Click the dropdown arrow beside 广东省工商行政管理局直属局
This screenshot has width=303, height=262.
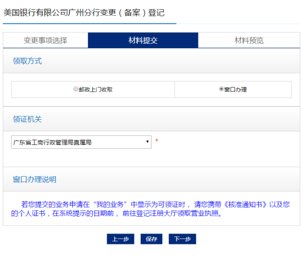tap(148, 142)
